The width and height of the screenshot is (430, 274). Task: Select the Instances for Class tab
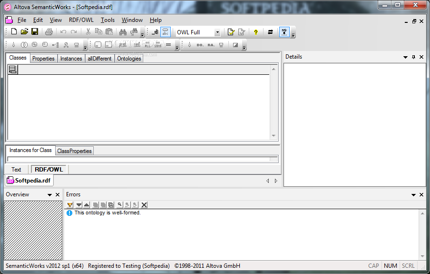[30, 150]
